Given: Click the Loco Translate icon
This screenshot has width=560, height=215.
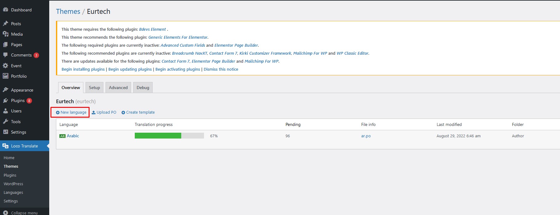Looking at the screenshot, I should coord(6,146).
